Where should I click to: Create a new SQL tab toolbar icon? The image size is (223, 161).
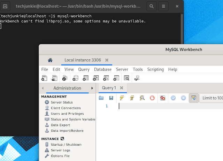click(x=44, y=78)
